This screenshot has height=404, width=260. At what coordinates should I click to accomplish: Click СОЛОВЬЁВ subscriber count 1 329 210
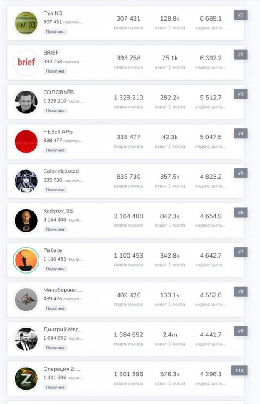point(128,97)
